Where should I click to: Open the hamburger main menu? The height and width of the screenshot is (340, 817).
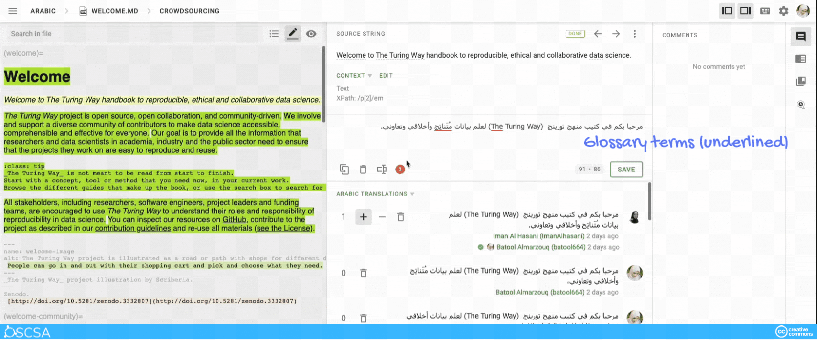tap(13, 11)
